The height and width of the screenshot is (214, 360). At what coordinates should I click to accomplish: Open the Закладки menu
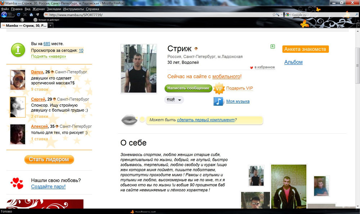pos(54,9)
